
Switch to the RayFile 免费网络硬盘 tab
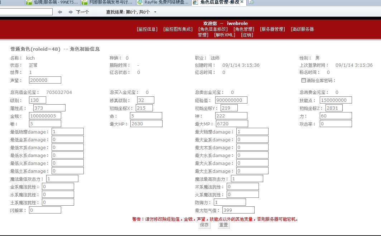tap(164, 2)
